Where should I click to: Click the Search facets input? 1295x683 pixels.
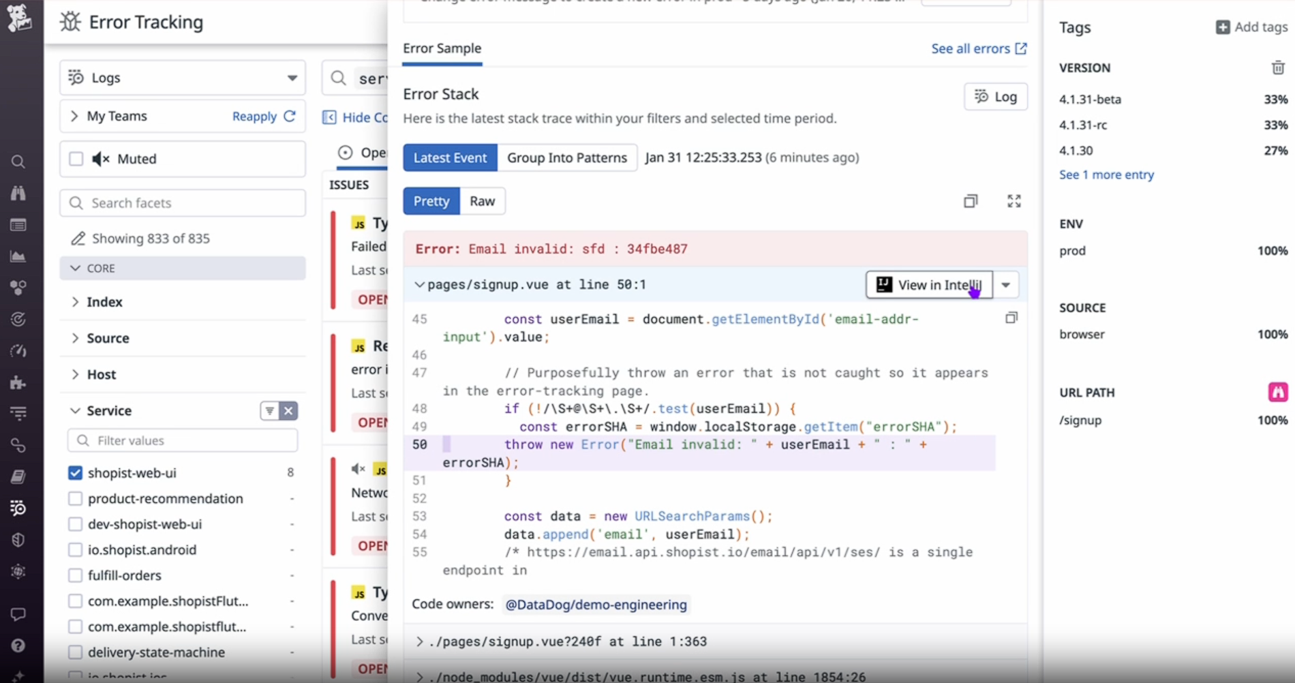(183, 202)
